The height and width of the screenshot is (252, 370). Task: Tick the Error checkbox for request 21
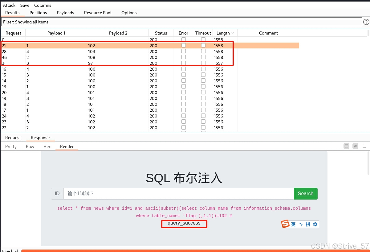pos(184,45)
